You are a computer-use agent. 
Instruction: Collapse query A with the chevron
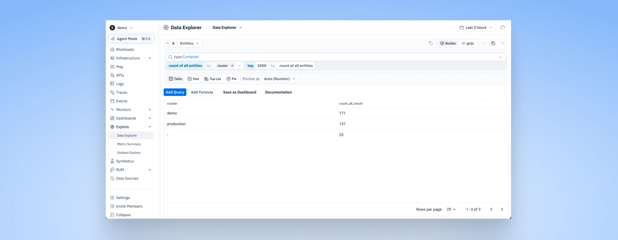[x=167, y=43]
